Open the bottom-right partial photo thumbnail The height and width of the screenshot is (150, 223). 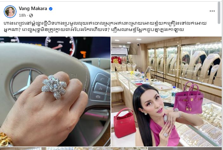pos(185,149)
